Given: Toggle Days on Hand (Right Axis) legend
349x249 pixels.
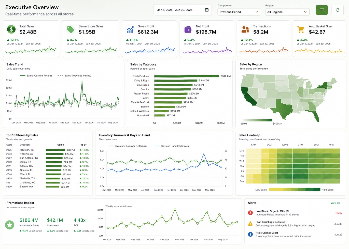Looking at the screenshot, I should (172, 146).
